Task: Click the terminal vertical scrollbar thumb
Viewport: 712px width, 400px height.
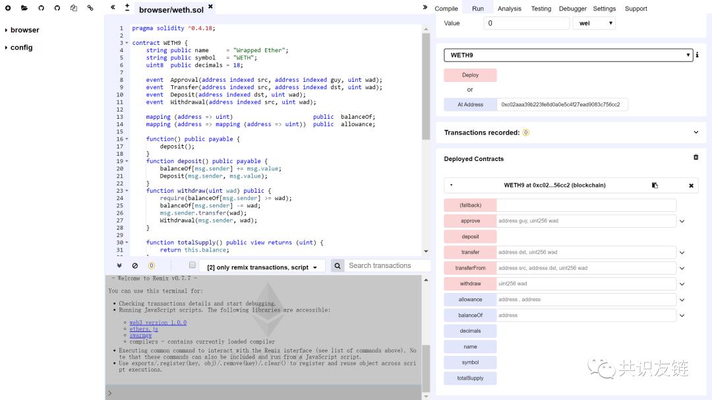Action: 426,368
